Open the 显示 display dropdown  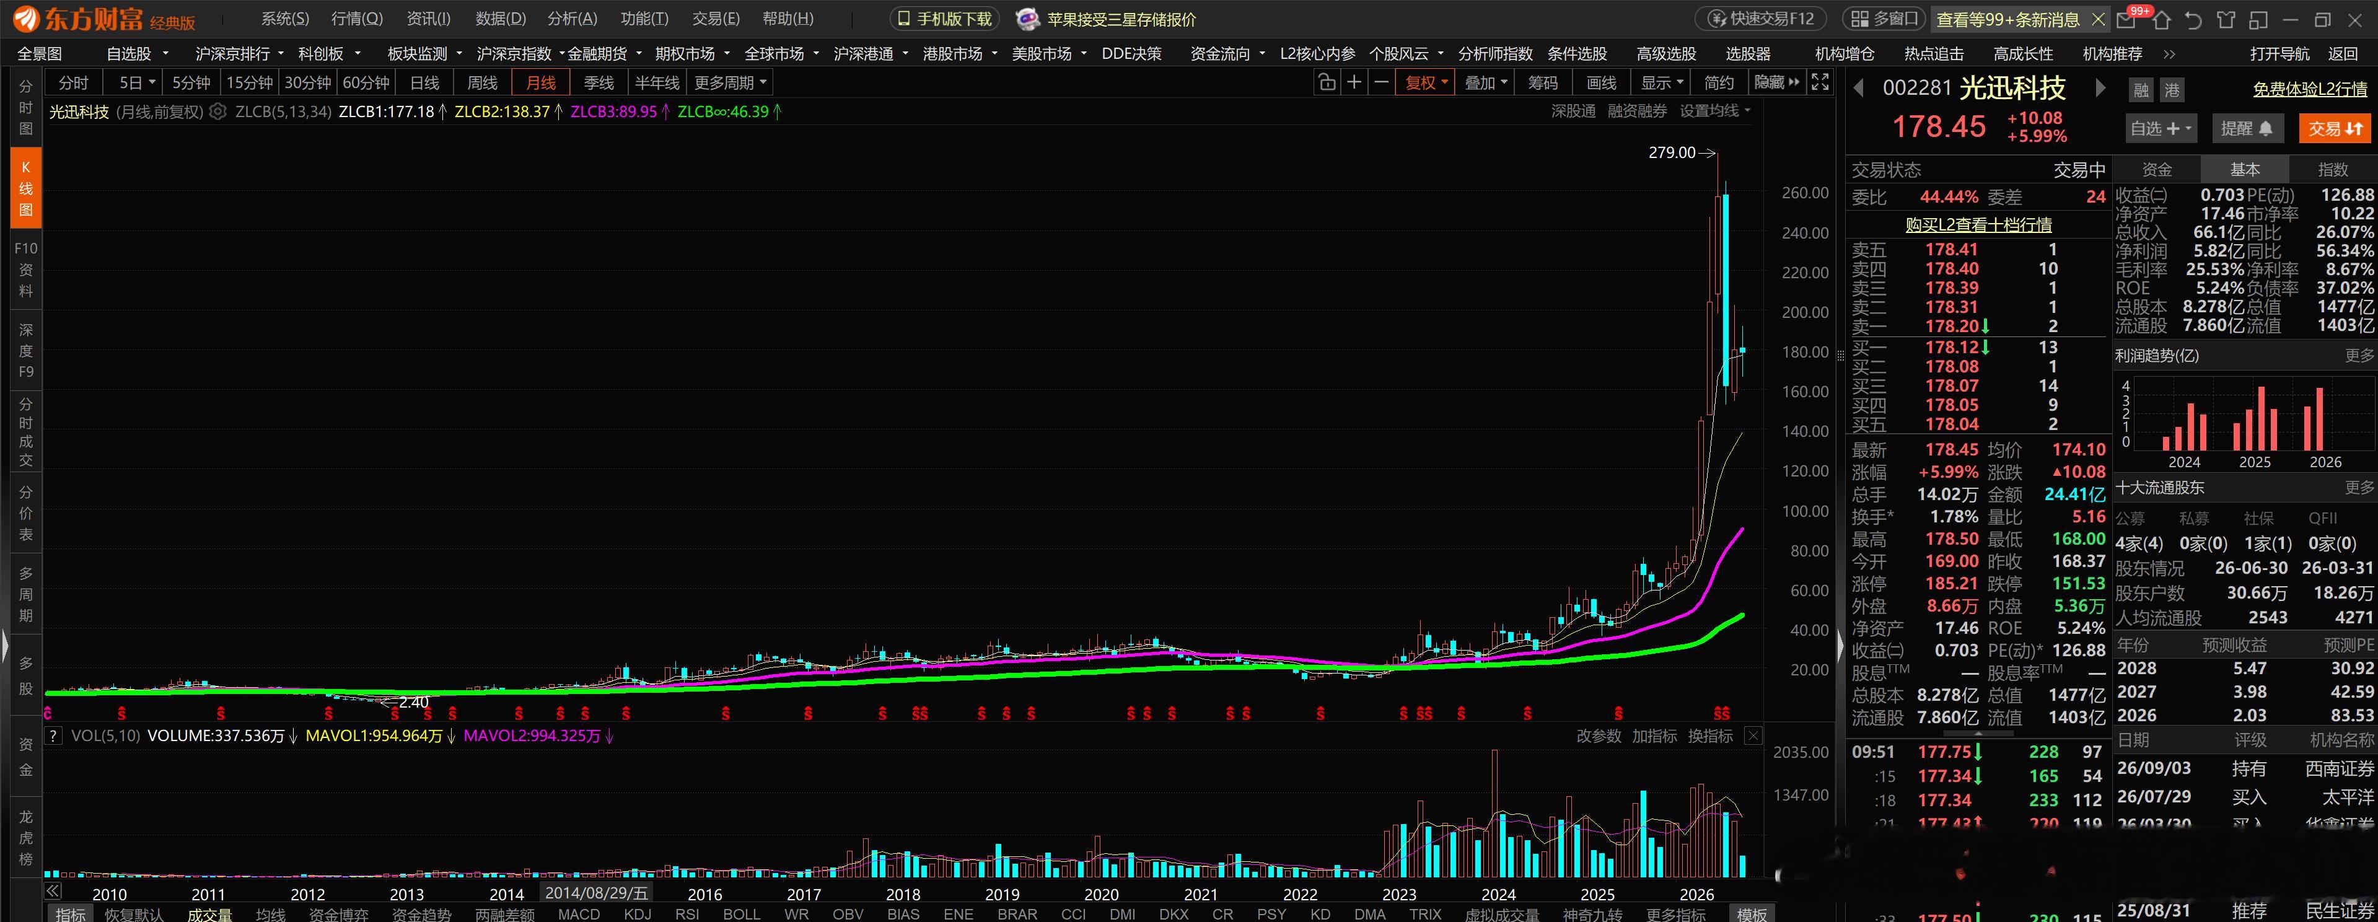pos(1661,83)
